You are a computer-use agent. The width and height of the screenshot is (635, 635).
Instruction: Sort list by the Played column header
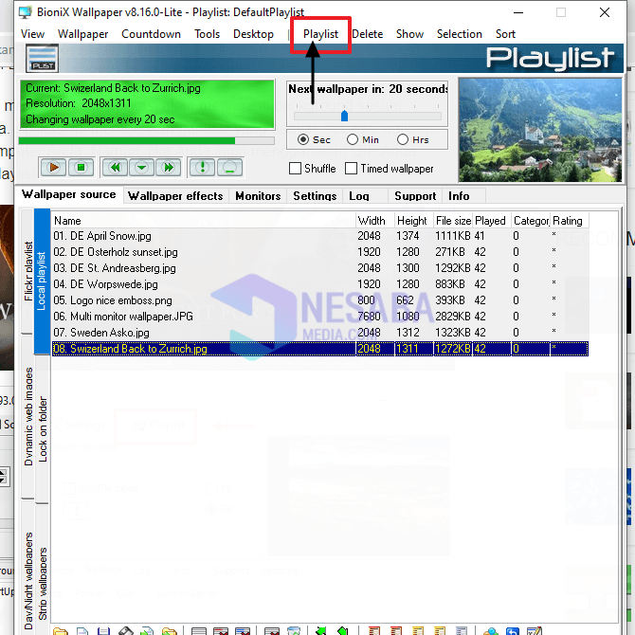click(x=492, y=221)
